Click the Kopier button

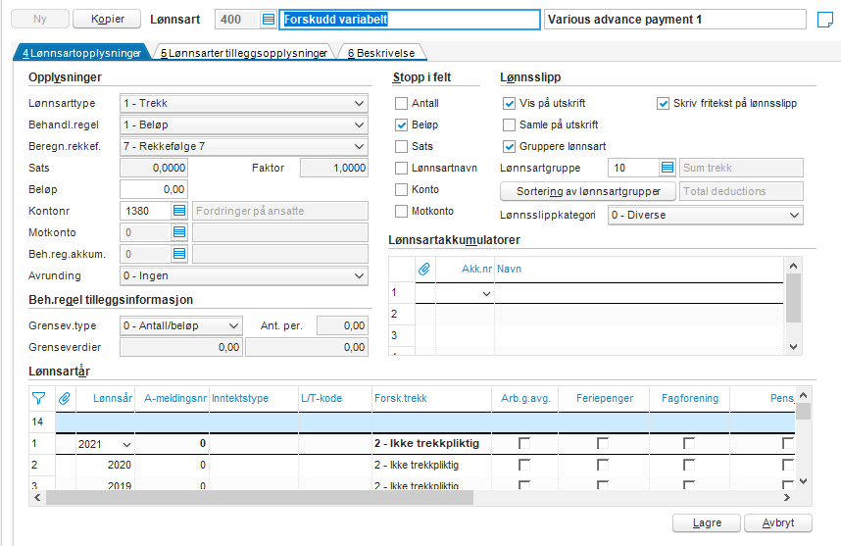click(x=107, y=19)
